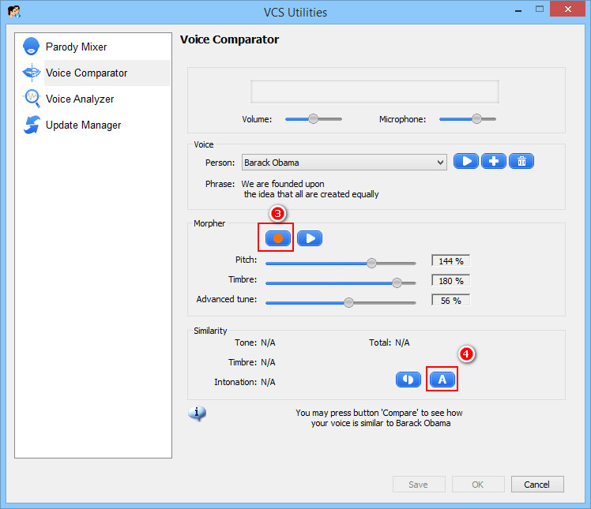Click the Pitch value field 144 %
Screen dimensions: 591x509
(x=451, y=261)
